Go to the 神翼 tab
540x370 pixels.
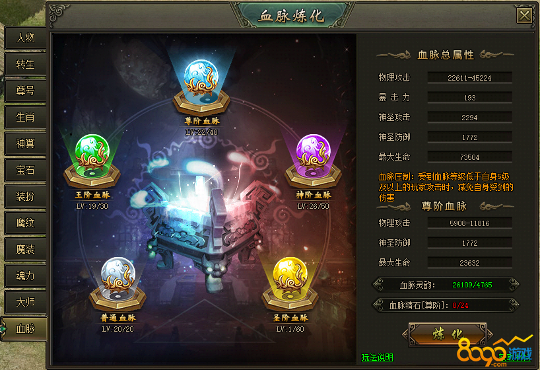(x=26, y=143)
